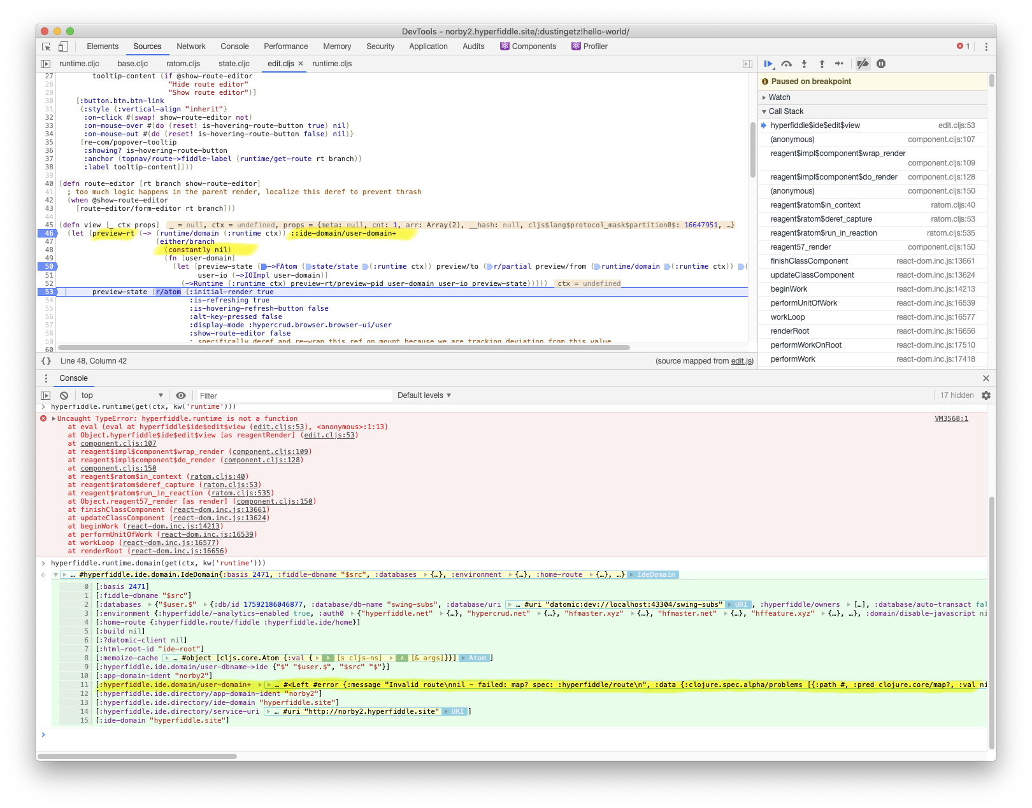Open the DevTools kebab menu

(986, 46)
